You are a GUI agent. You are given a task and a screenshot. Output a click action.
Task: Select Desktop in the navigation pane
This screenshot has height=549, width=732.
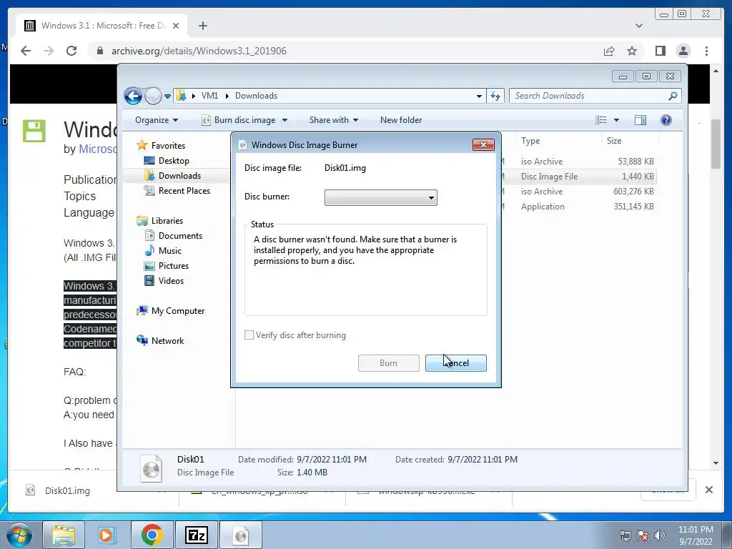(x=167, y=161)
